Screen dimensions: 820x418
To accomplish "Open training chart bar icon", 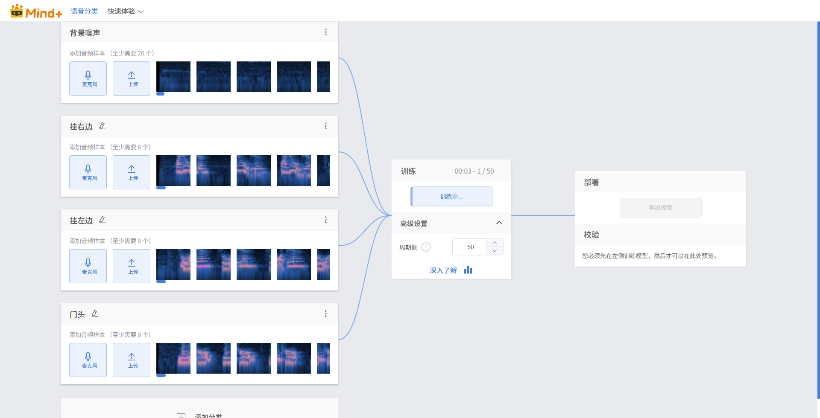I will tap(468, 270).
